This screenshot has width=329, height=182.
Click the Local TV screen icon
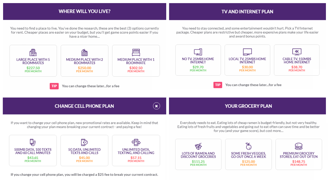point(247,52)
